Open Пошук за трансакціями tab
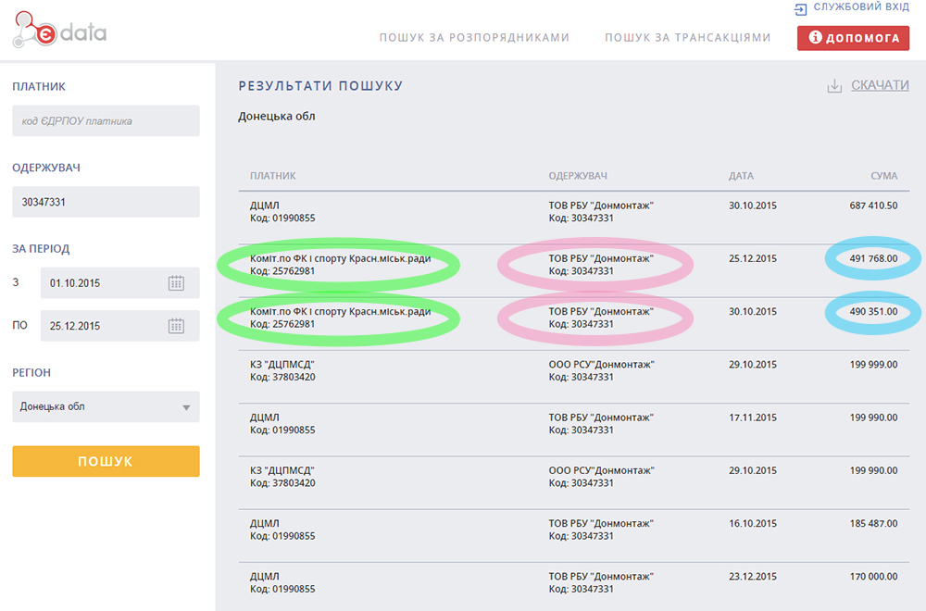Image resolution: width=926 pixels, height=611 pixels. [x=688, y=38]
